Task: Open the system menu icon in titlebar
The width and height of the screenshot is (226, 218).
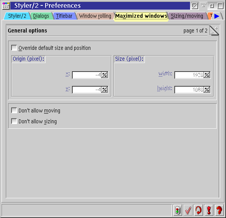Action: pos(6,6)
